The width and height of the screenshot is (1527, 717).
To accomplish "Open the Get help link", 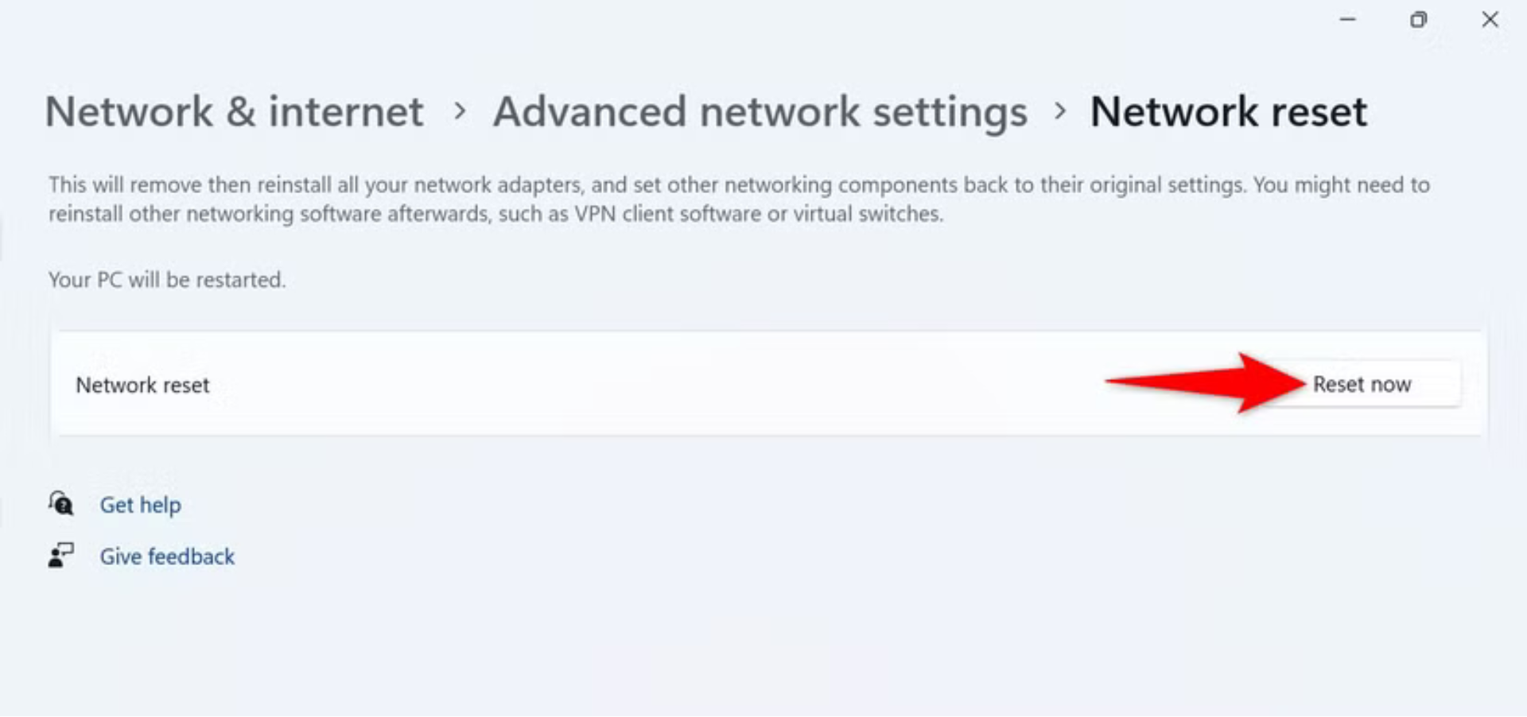I will 140,505.
